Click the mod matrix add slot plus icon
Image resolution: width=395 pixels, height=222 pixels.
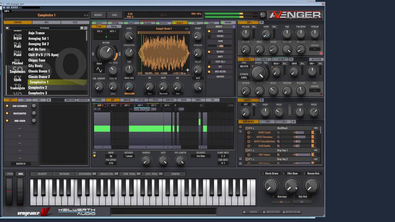tap(240, 132)
